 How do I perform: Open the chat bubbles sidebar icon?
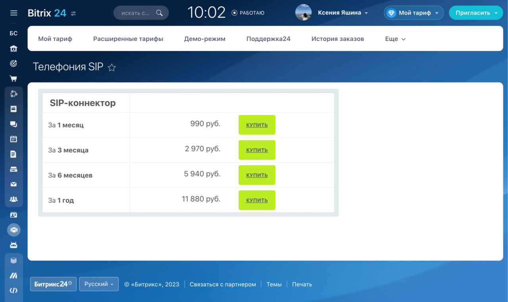pos(13,124)
